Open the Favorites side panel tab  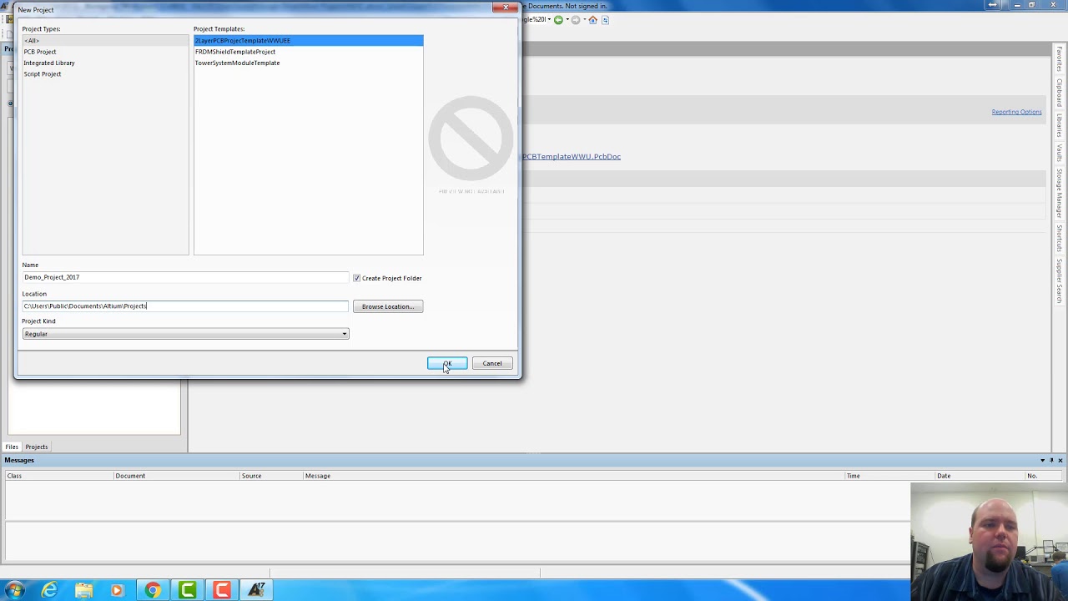pyautogui.click(x=1060, y=61)
